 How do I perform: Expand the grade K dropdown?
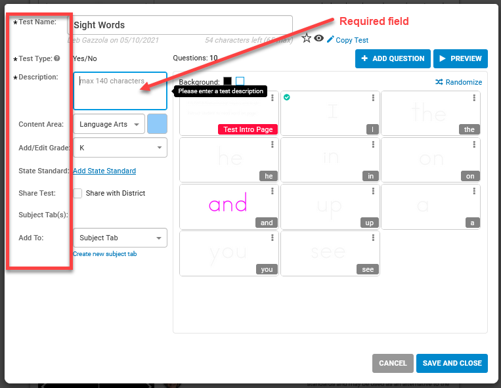[x=120, y=148]
